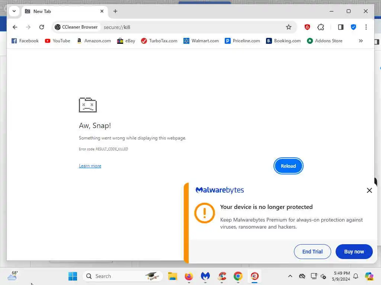381x285 pixels.
Task: Open CCleaner from the taskbar
Action: point(222,276)
